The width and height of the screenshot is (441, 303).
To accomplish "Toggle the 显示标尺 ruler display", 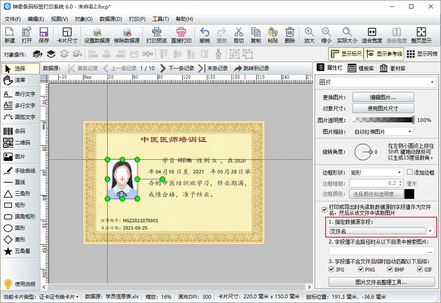I will tap(346, 54).
